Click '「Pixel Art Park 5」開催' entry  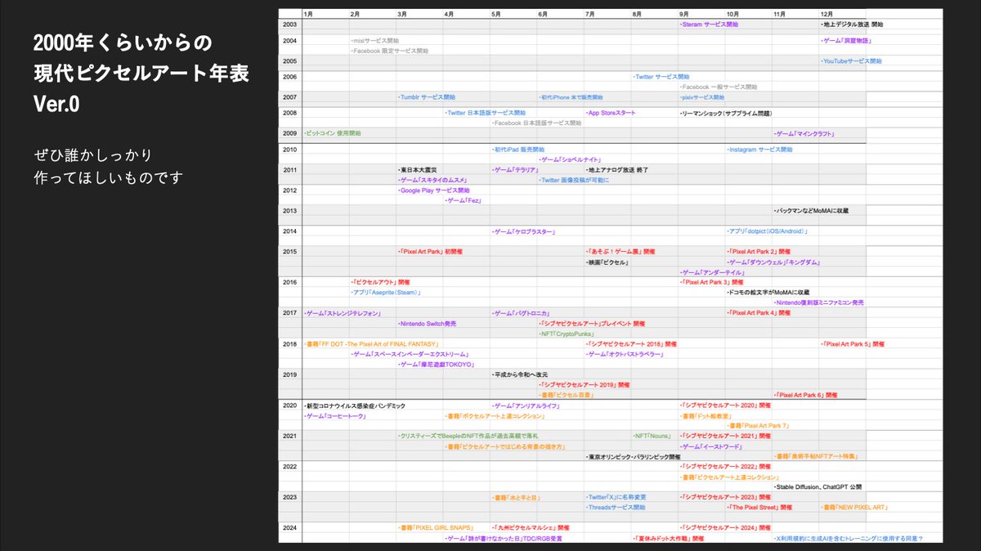853,344
